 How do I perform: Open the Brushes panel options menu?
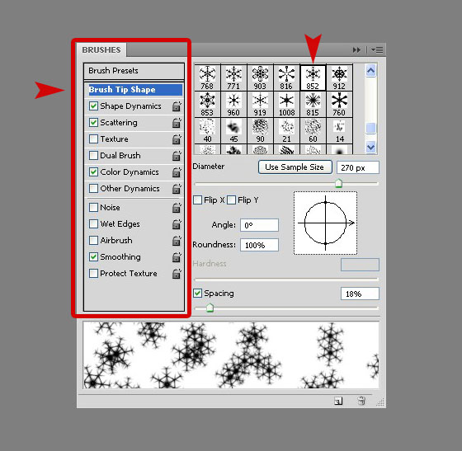click(377, 50)
